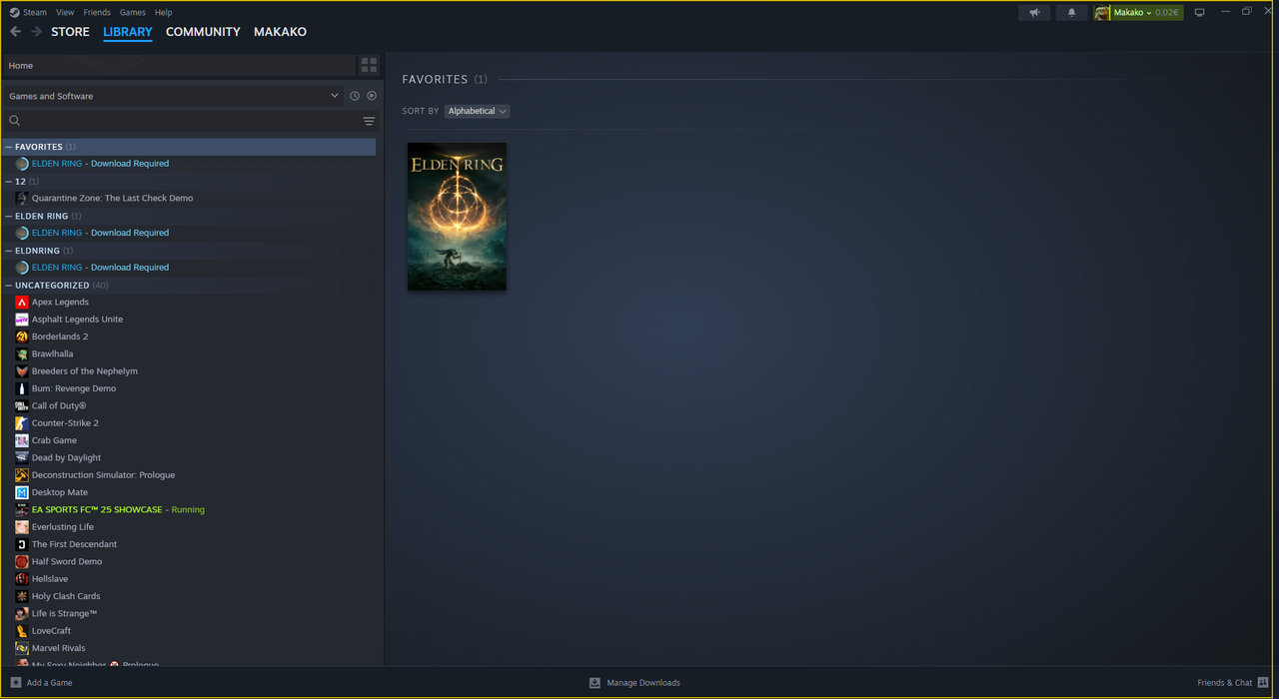The image size is (1279, 699).
Task: Collapse the ELDNRING category
Action: point(9,251)
